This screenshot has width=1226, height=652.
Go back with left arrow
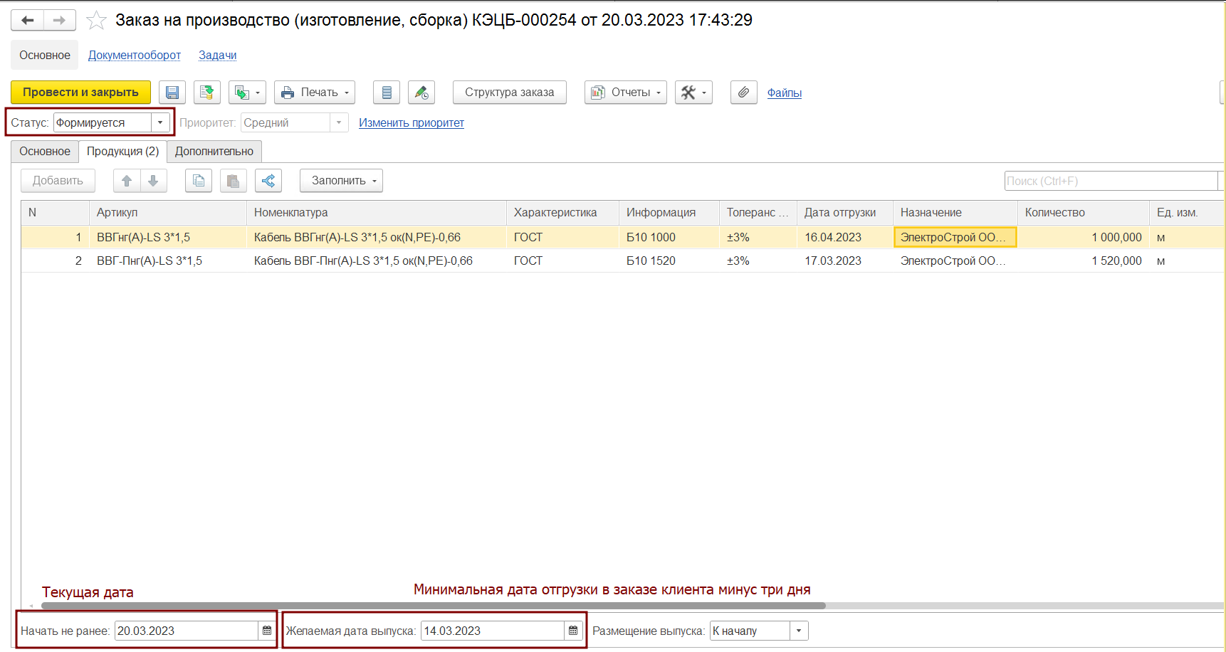coord(27,21)
